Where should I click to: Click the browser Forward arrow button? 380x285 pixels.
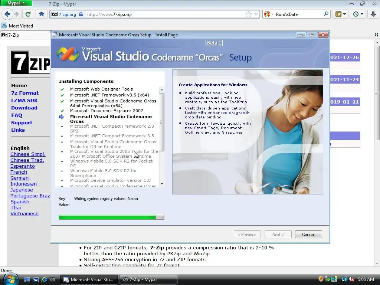(16, 14)
